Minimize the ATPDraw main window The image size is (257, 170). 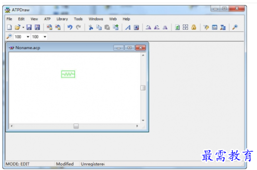pos(215,9)
